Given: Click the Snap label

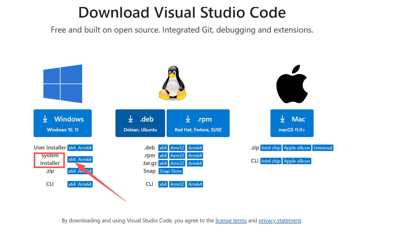Looking at the screenshot, I should 149,171.
